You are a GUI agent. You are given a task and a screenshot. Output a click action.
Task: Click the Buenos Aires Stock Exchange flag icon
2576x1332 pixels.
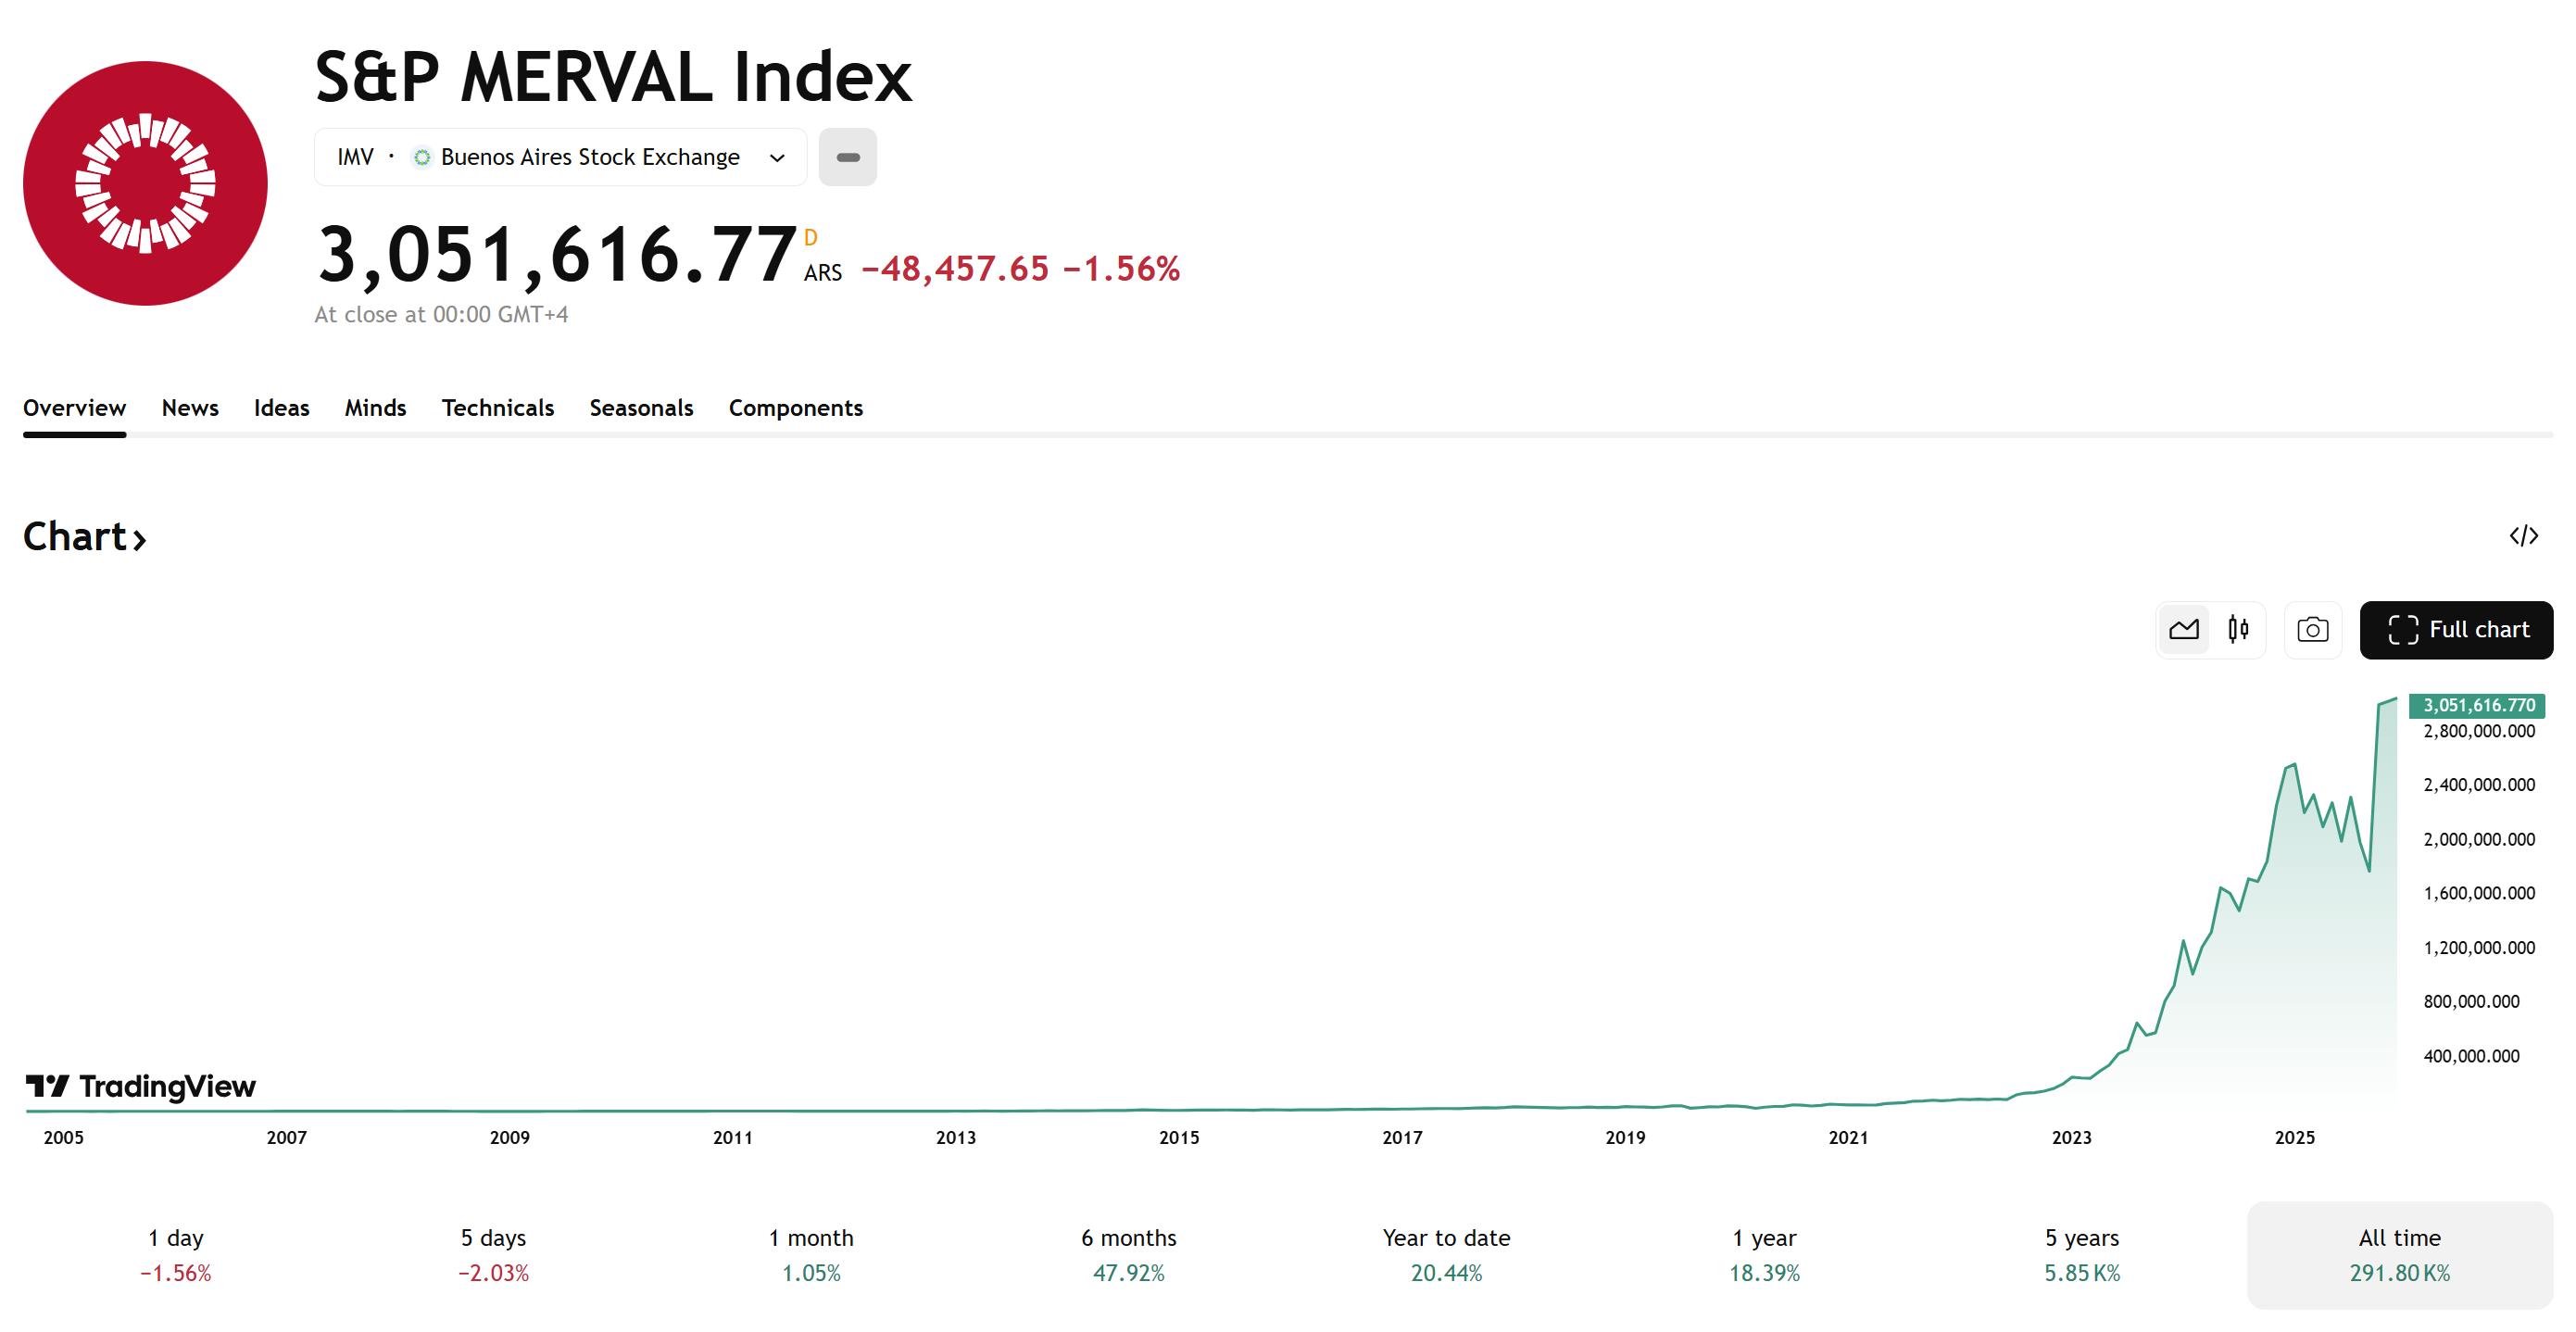point(421,157)
